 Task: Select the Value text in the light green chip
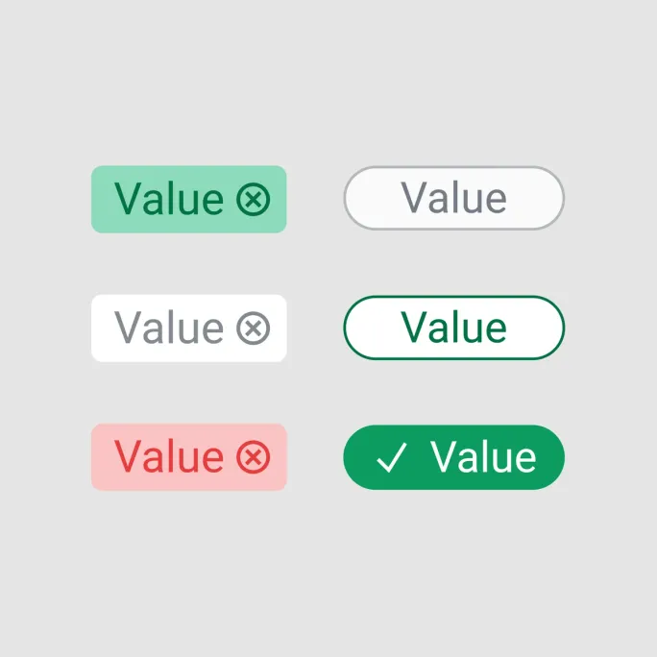point(169,199)
